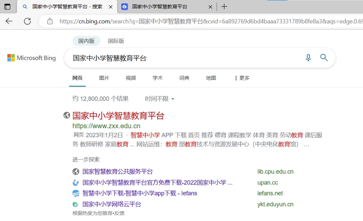Viewport: 363px width, 221px height.
Task: Open the 国家中小学智慧教育平台官方免费下载 link
Action: [x=157, y=183]
